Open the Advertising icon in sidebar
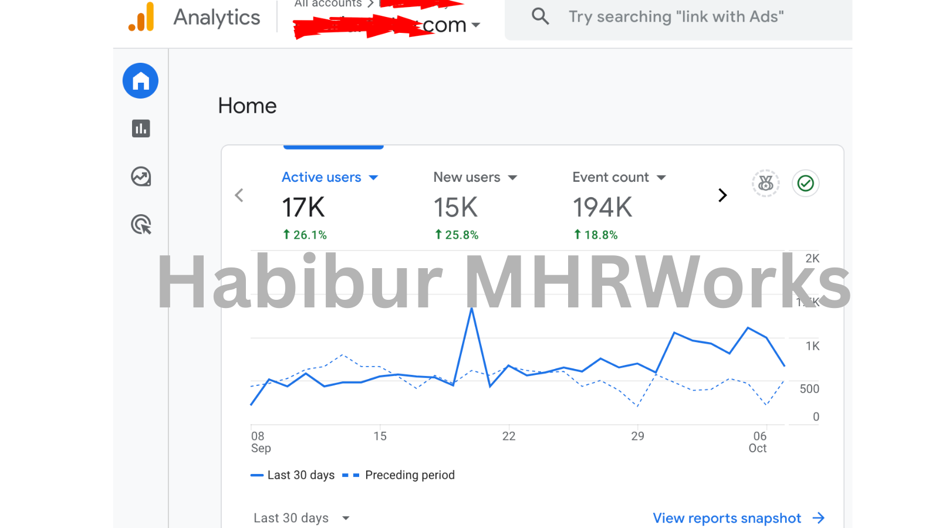The image size is (939, 528). [141, 225]
